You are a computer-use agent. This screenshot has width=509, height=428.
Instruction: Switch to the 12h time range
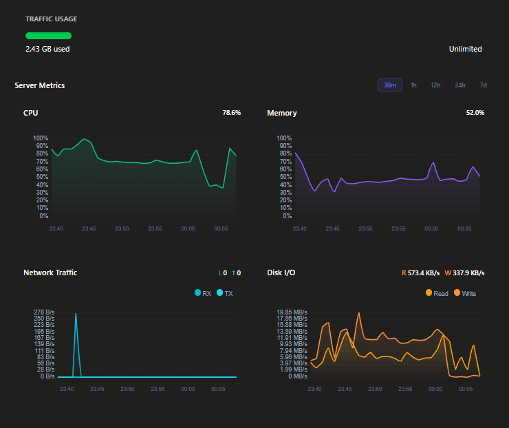coord(435,85)
